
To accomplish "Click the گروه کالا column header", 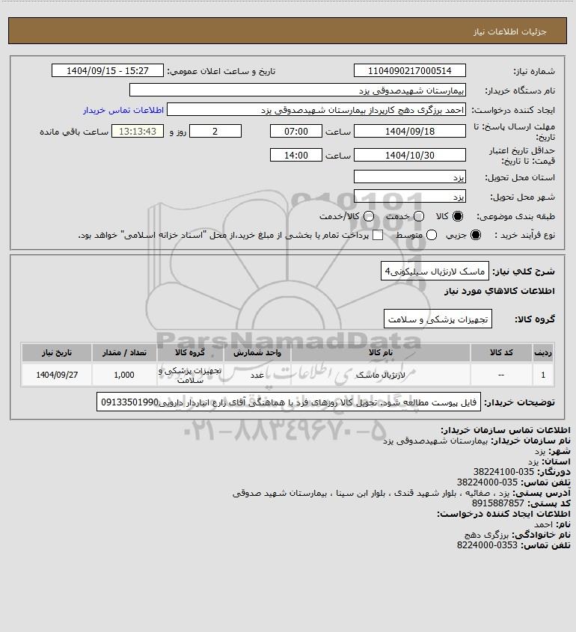I will (x=190, y=353).
